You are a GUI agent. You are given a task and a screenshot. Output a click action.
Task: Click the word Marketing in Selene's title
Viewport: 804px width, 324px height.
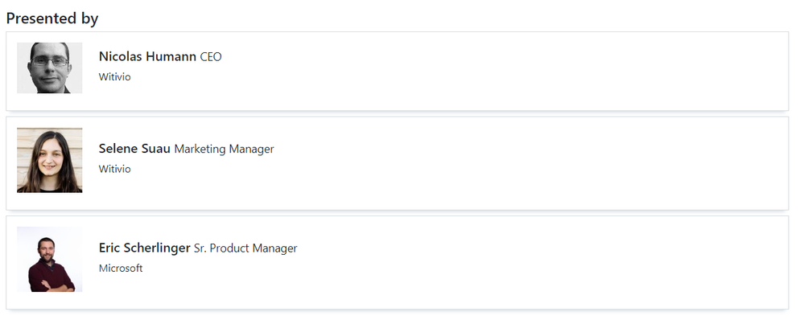pos(200,149)
